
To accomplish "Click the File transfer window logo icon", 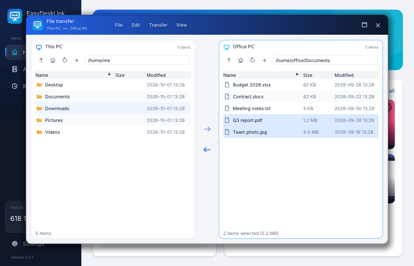I will 37,25.
